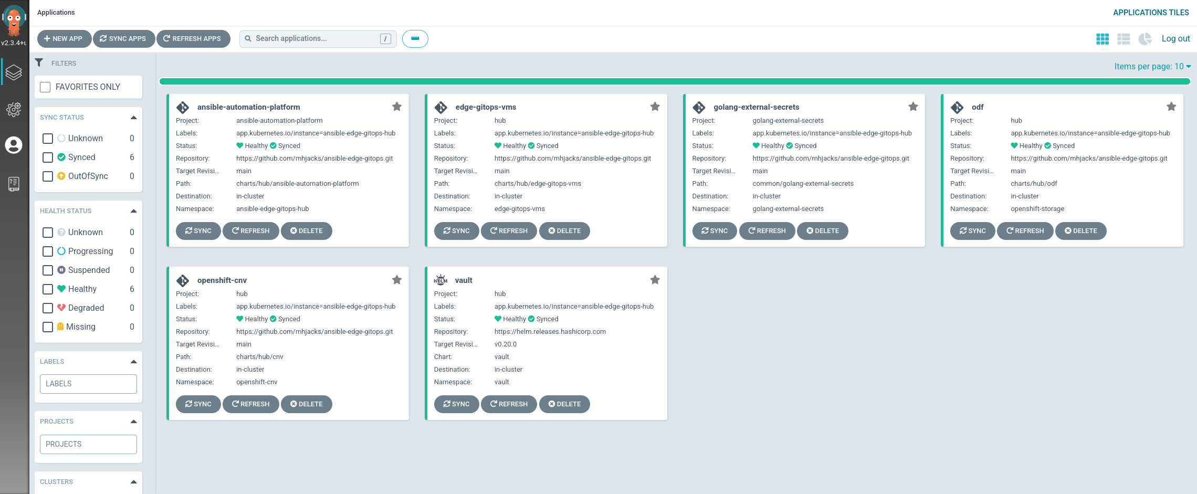Click the search magnifier icon
Screen dimensions: 1197x494
tap(248, 39)
